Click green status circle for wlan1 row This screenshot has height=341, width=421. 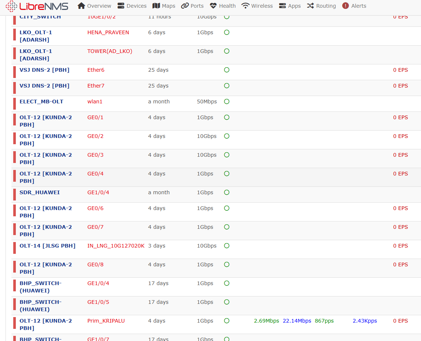[227, 102]
